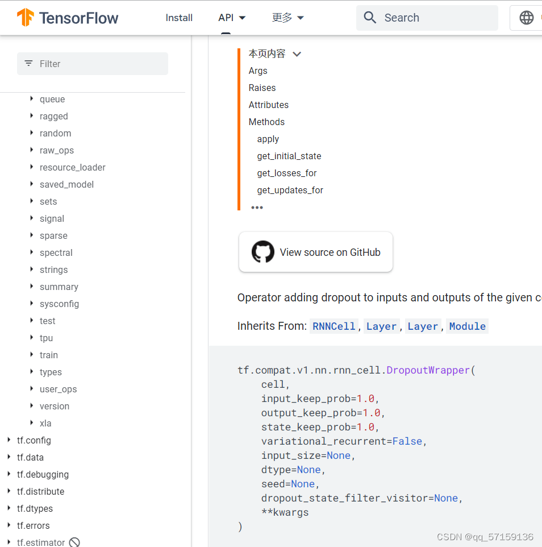Expand the saved_model sidebar item
This screenshot has height=547, width=542.
coord(31,184)
